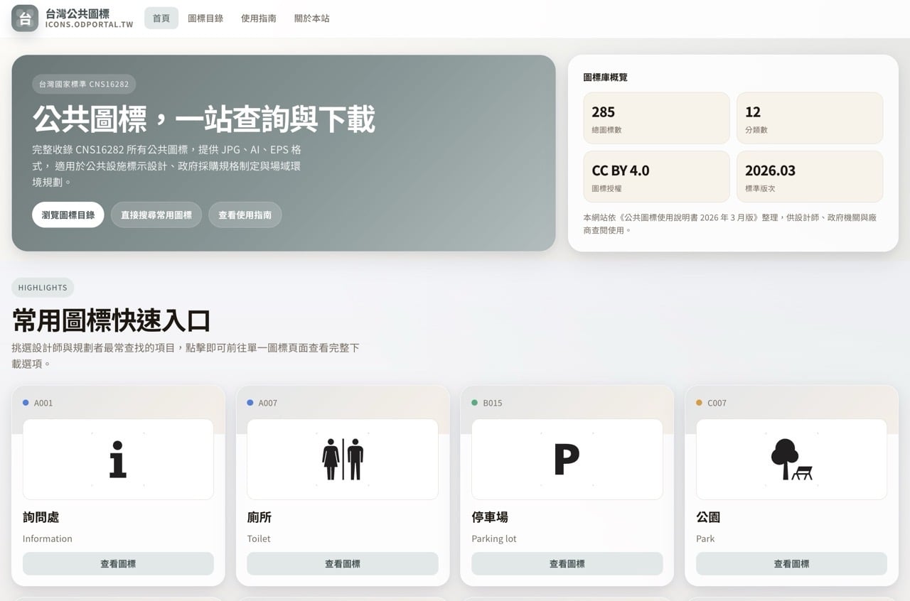
Task: Click the 台灣公共圖標 site title text
Action: [77, 13]
